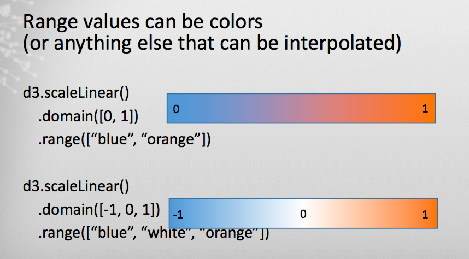Click the orange end of the top gradient bar
This screenshot has height=259, width=469.
pyautogui.click(x=419, y=109)
